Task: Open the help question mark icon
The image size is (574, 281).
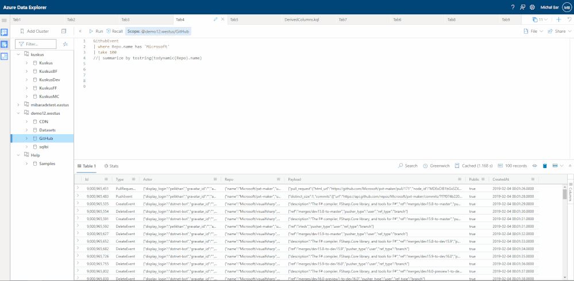Action: point(513,7)
